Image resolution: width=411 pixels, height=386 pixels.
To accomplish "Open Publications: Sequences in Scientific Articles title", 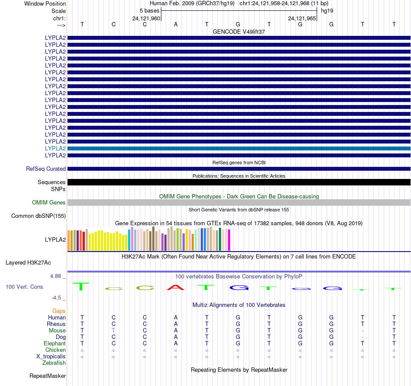I will tap(239, 176).
